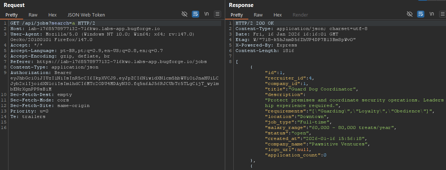Click the Host header line

coord(85,29)
